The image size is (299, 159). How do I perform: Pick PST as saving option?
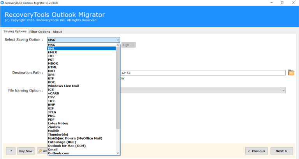(x=82, y=60)
